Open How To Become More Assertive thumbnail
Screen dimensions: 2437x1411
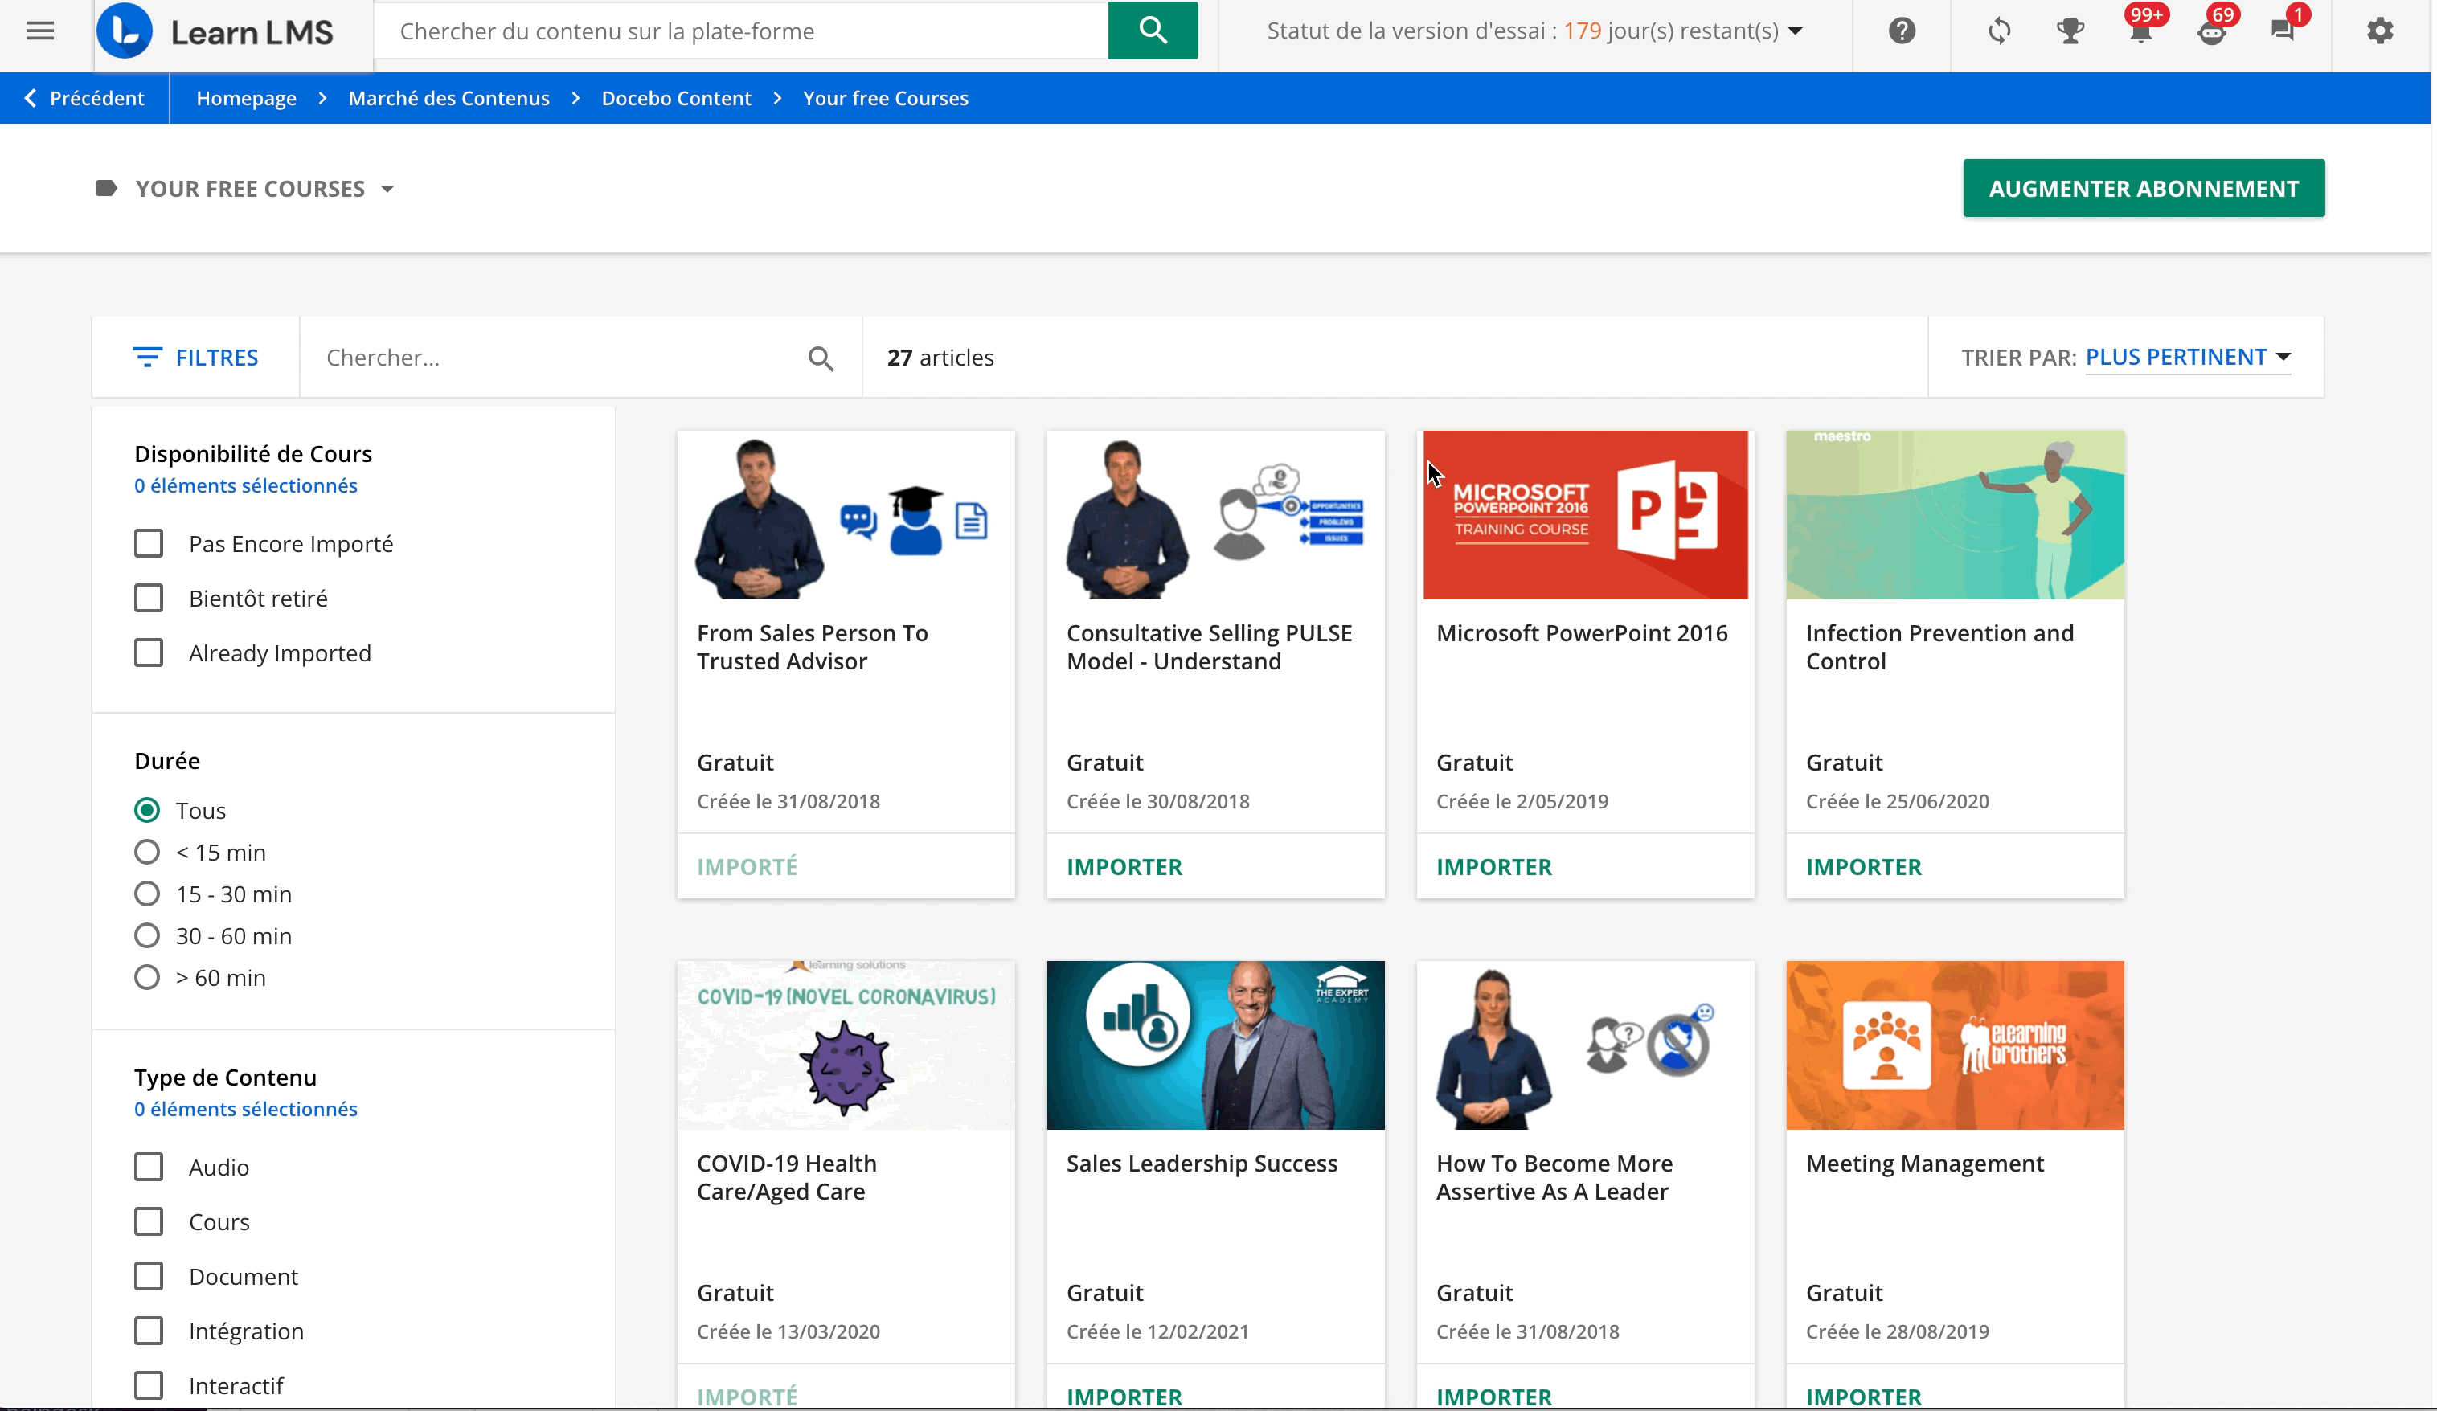pos(1585,1045)
